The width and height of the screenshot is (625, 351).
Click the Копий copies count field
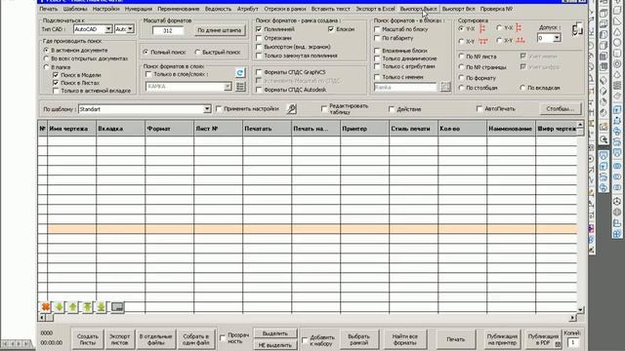573,342
